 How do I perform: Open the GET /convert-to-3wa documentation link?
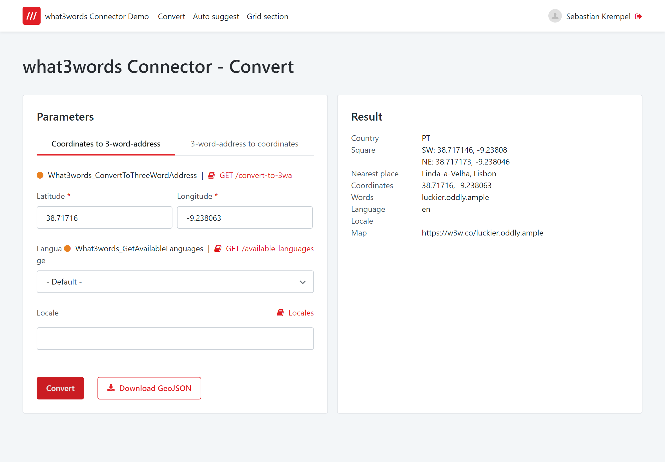click(255, 176)
